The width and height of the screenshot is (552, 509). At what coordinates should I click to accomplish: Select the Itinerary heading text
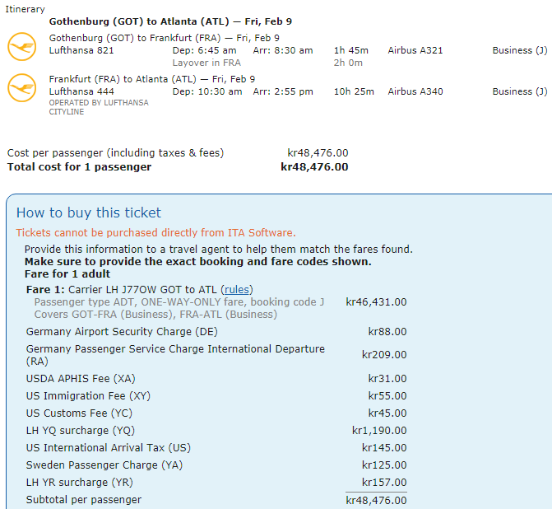(25, 9)
